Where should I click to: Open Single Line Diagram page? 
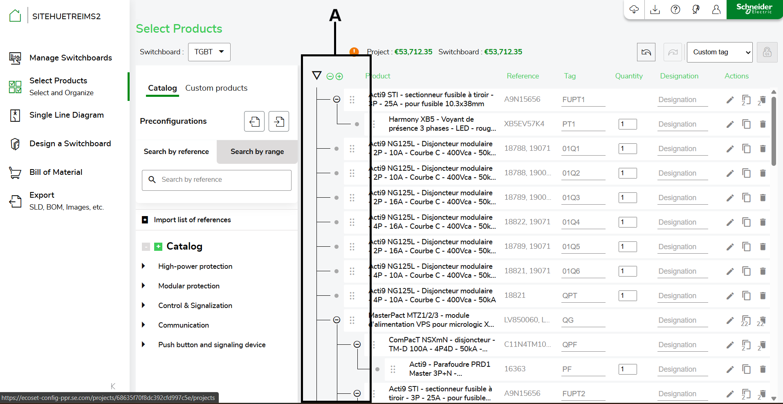pos(56,115)
